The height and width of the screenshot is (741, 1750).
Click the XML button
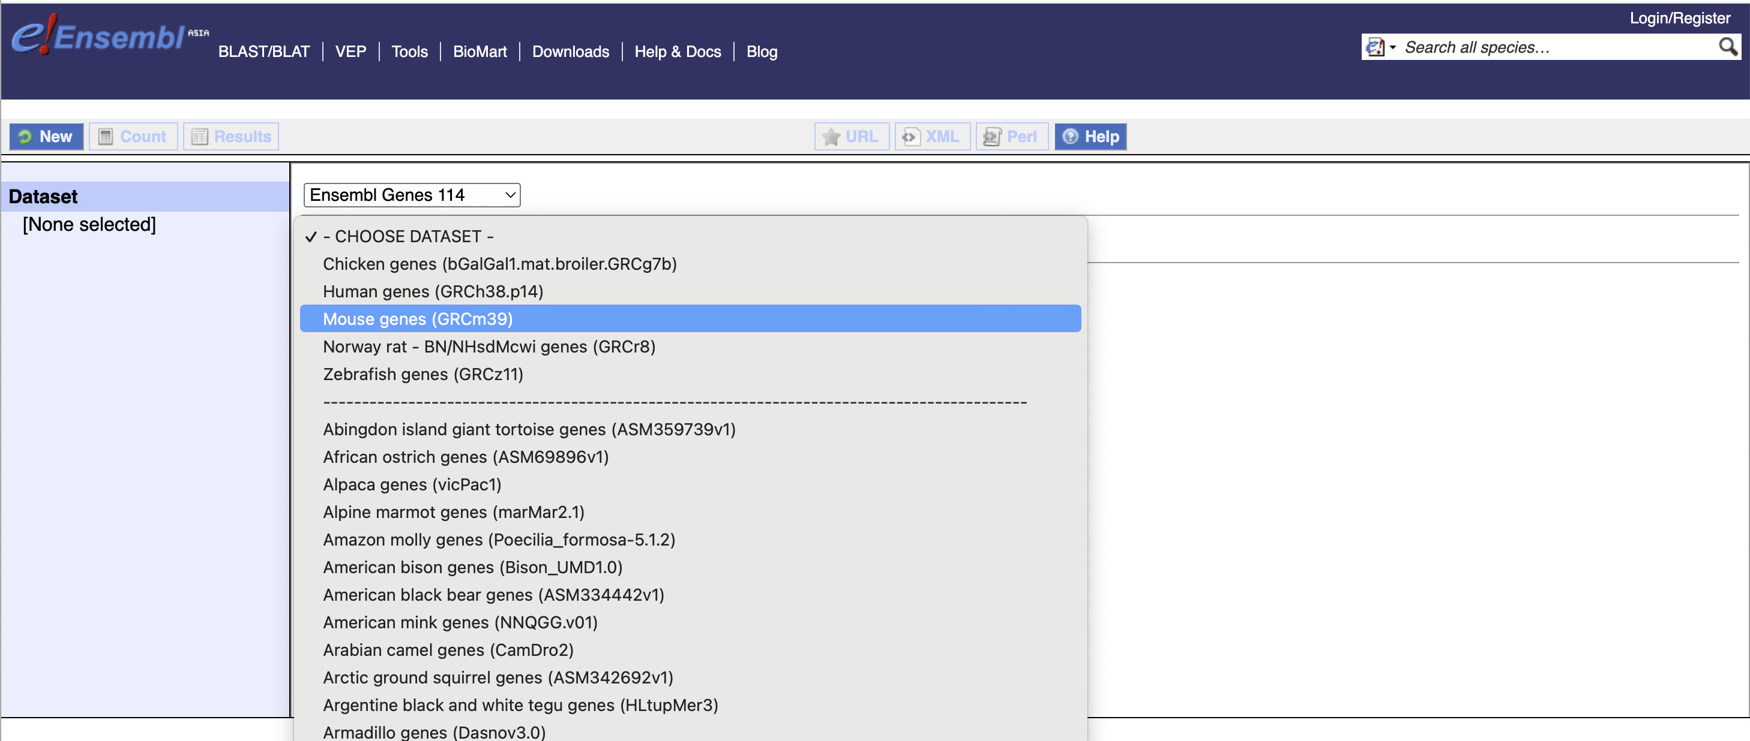click(932, 137)
